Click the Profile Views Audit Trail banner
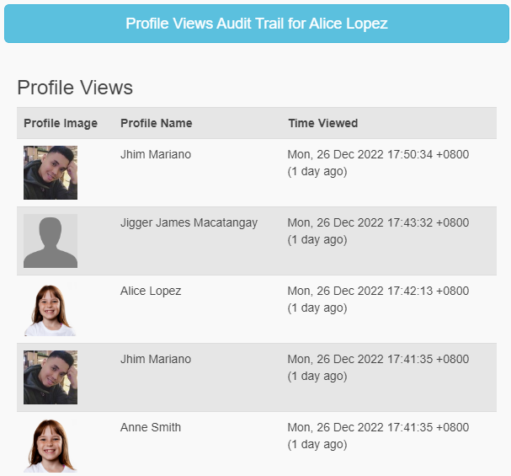This screenshot has width=511, height=476. click(x=256, y=24)
